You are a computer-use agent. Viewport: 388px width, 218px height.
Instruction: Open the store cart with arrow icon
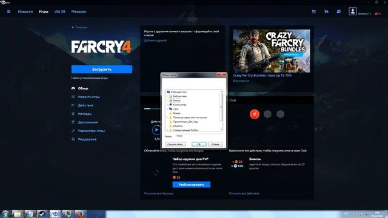point(326,12)
